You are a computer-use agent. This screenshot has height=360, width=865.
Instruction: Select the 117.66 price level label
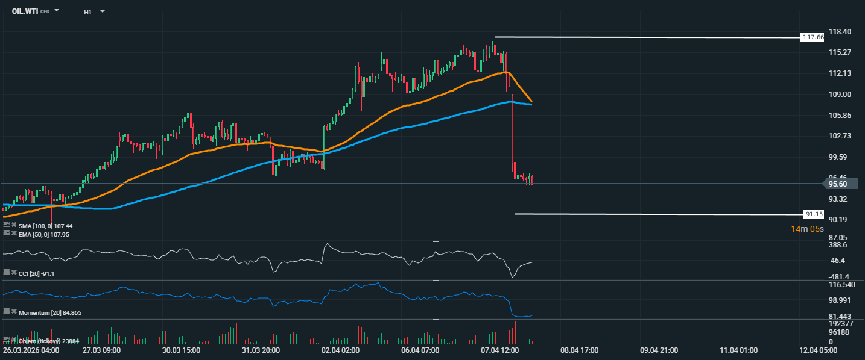(x=813, y=37)
